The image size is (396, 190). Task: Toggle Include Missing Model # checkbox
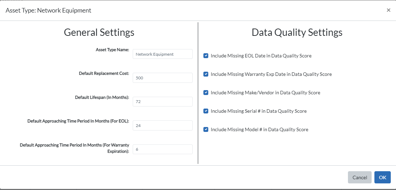[206, 129]
